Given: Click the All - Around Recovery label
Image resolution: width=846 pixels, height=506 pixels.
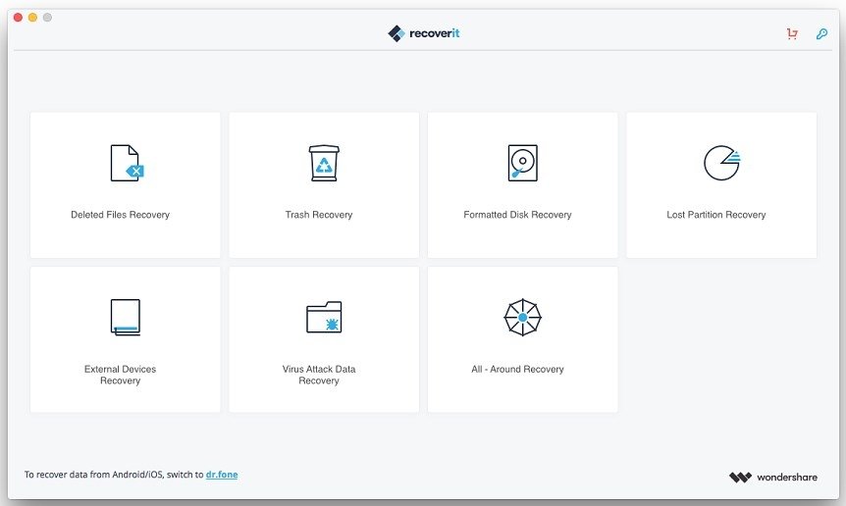Looking at the screenshot, I should coord(517,369).
